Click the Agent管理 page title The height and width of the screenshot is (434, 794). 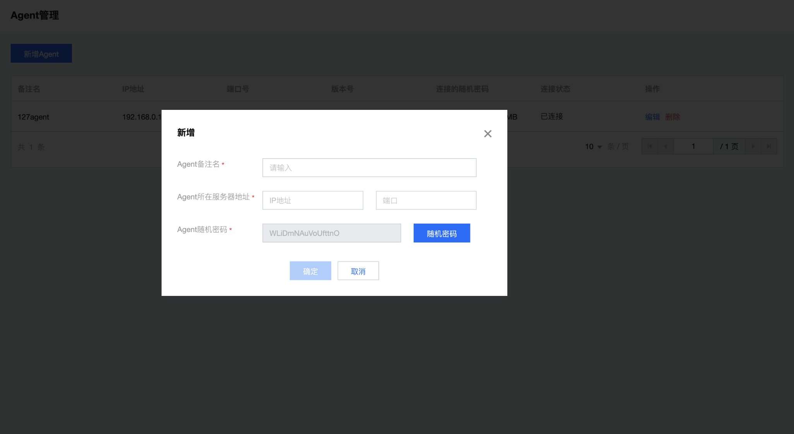pyautogui.click(x=35, y=15)
